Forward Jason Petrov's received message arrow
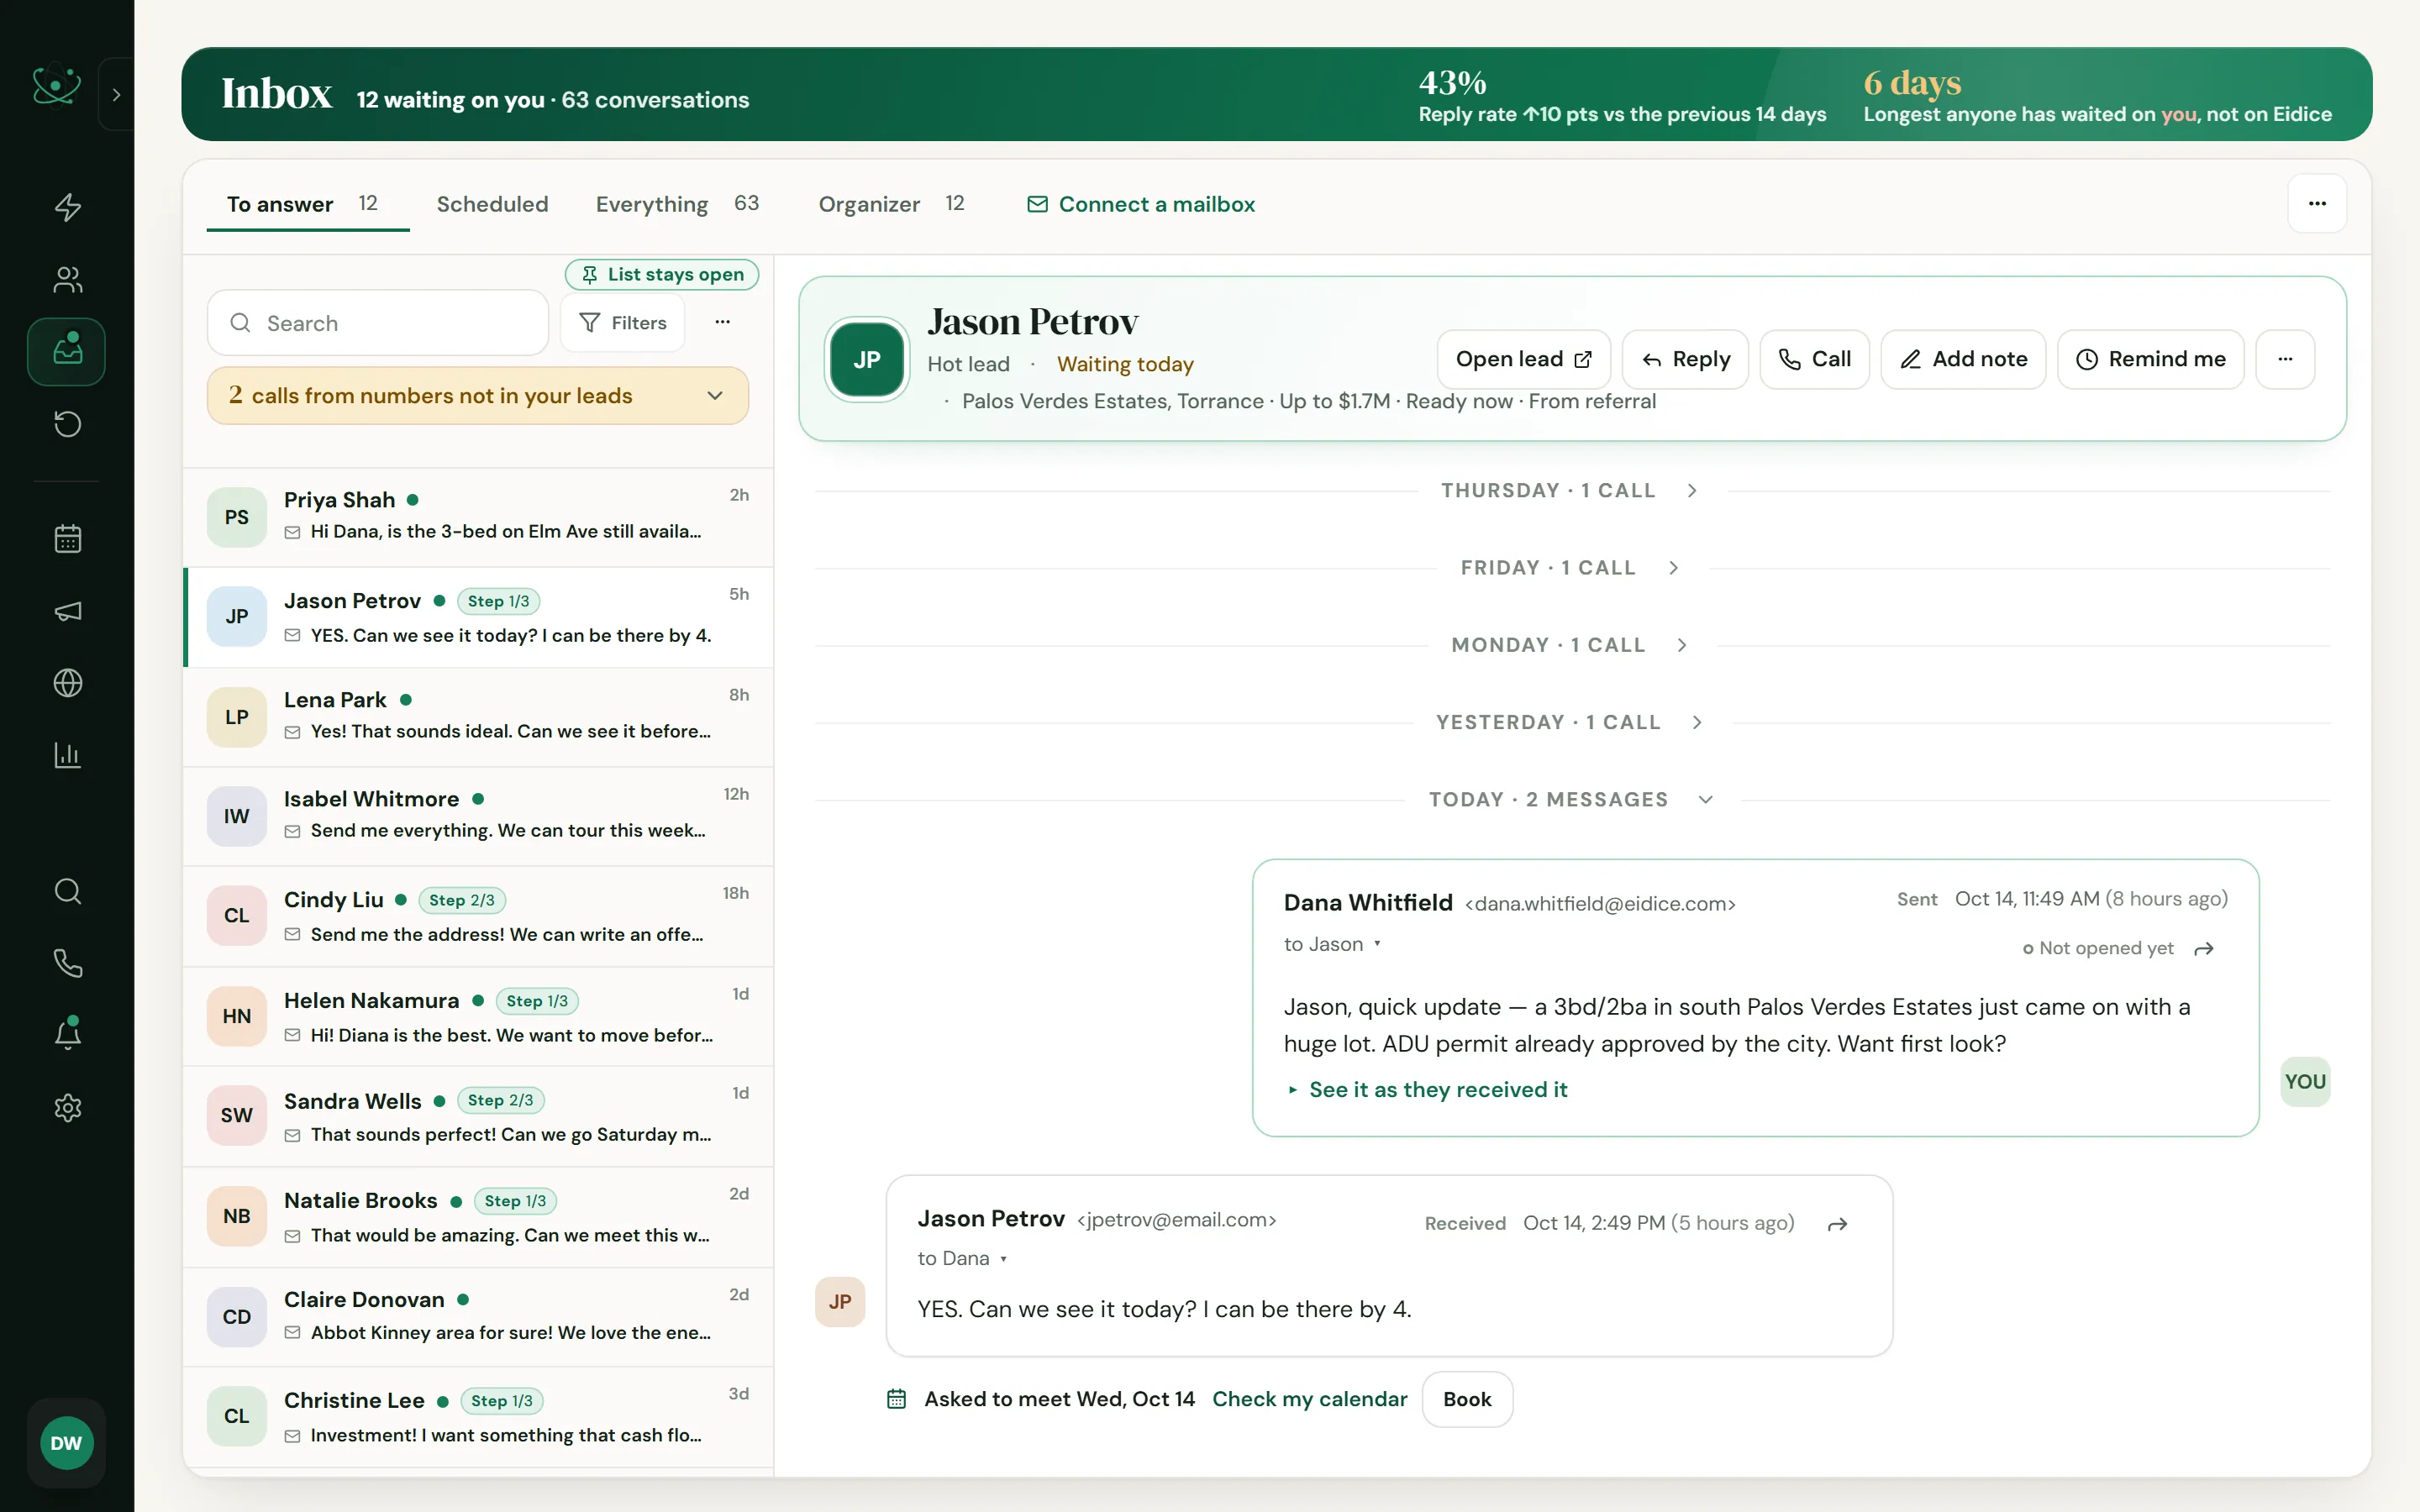This screenshot has width=2420, height=1512. (1837, 1224)
